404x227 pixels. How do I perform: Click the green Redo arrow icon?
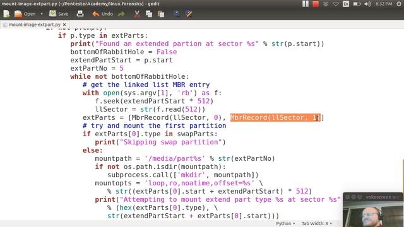point(121,14)
